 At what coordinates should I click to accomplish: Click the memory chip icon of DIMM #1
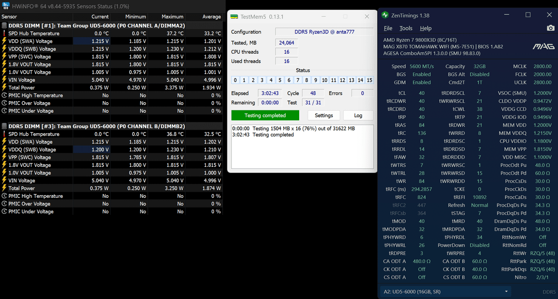pos(4,25)
